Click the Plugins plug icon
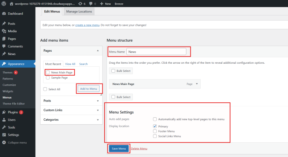The image size is (288, 157). pos(4,112)
